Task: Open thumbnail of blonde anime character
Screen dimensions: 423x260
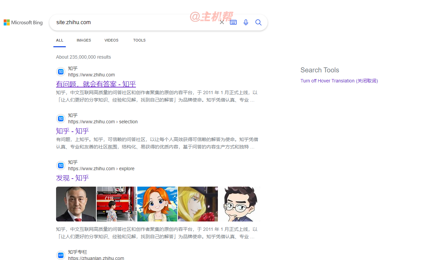Action: [198, 204]
